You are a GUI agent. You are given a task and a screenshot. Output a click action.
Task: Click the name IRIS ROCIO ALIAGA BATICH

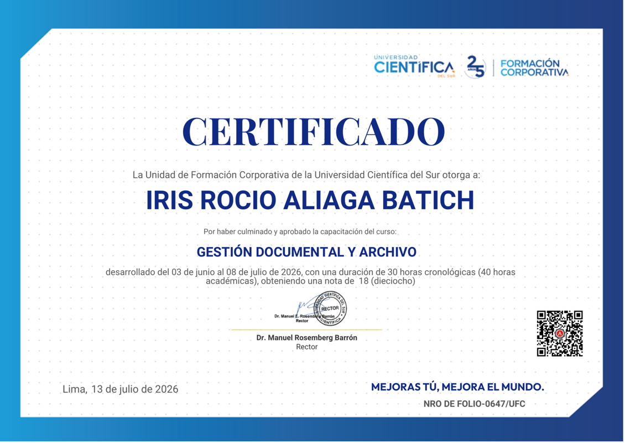coord(310,200)
